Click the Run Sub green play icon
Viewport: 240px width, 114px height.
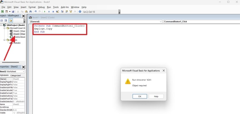45,12
